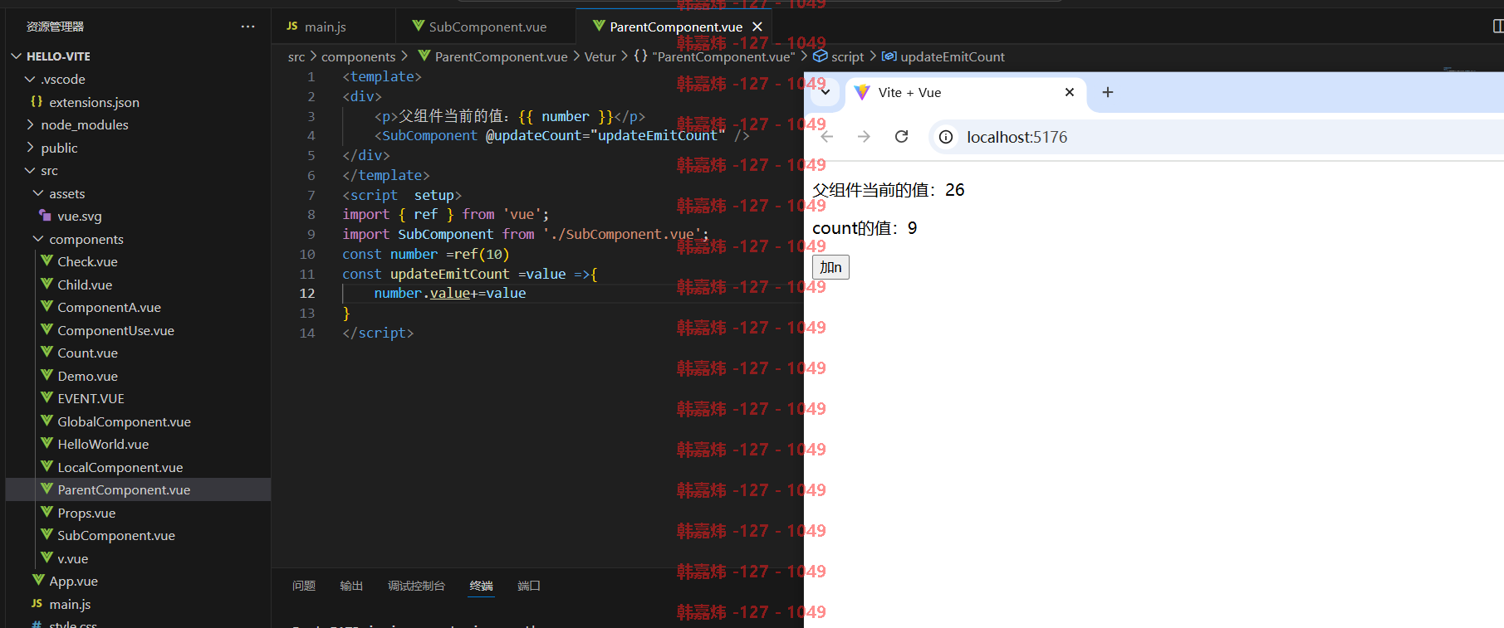Toggle the editor layout icon at top right
1504x628 pixels.
pyautogui.click(x=1497, y=27)
